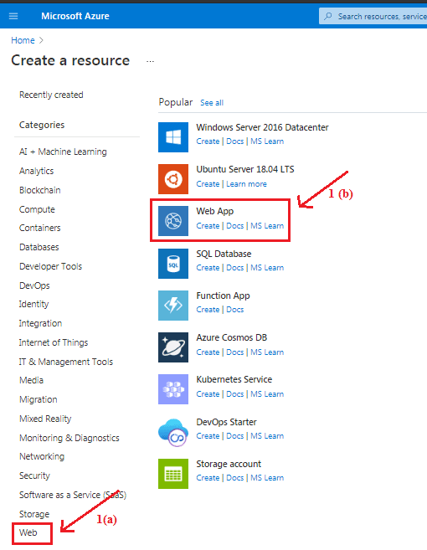Open MS Learn link for Web App
427x550 pixels.
267,226
